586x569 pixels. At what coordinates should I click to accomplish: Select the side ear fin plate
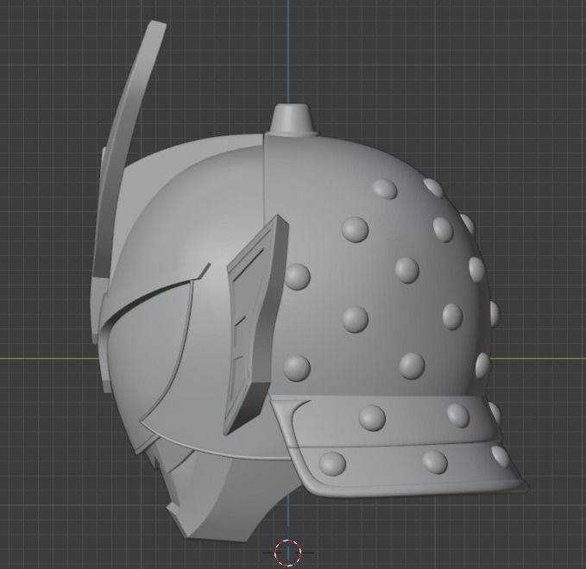[255, 325]
